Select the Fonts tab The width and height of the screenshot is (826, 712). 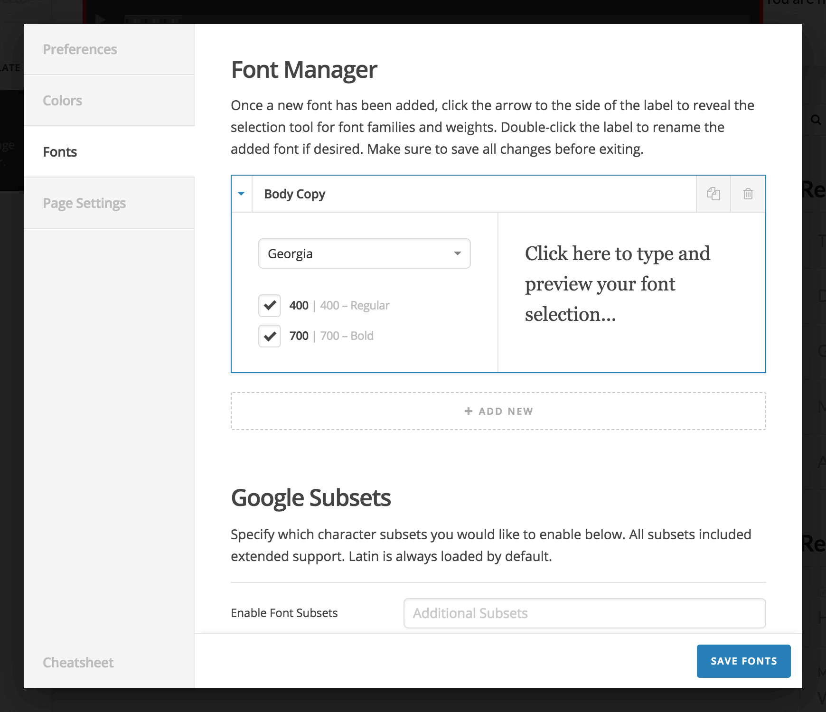[60, 151]
